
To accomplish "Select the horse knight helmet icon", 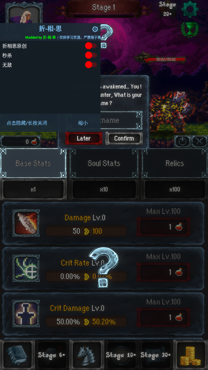I will point(86,355).
